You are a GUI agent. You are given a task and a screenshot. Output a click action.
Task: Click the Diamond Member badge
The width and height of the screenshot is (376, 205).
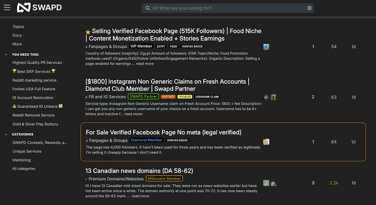147,140
